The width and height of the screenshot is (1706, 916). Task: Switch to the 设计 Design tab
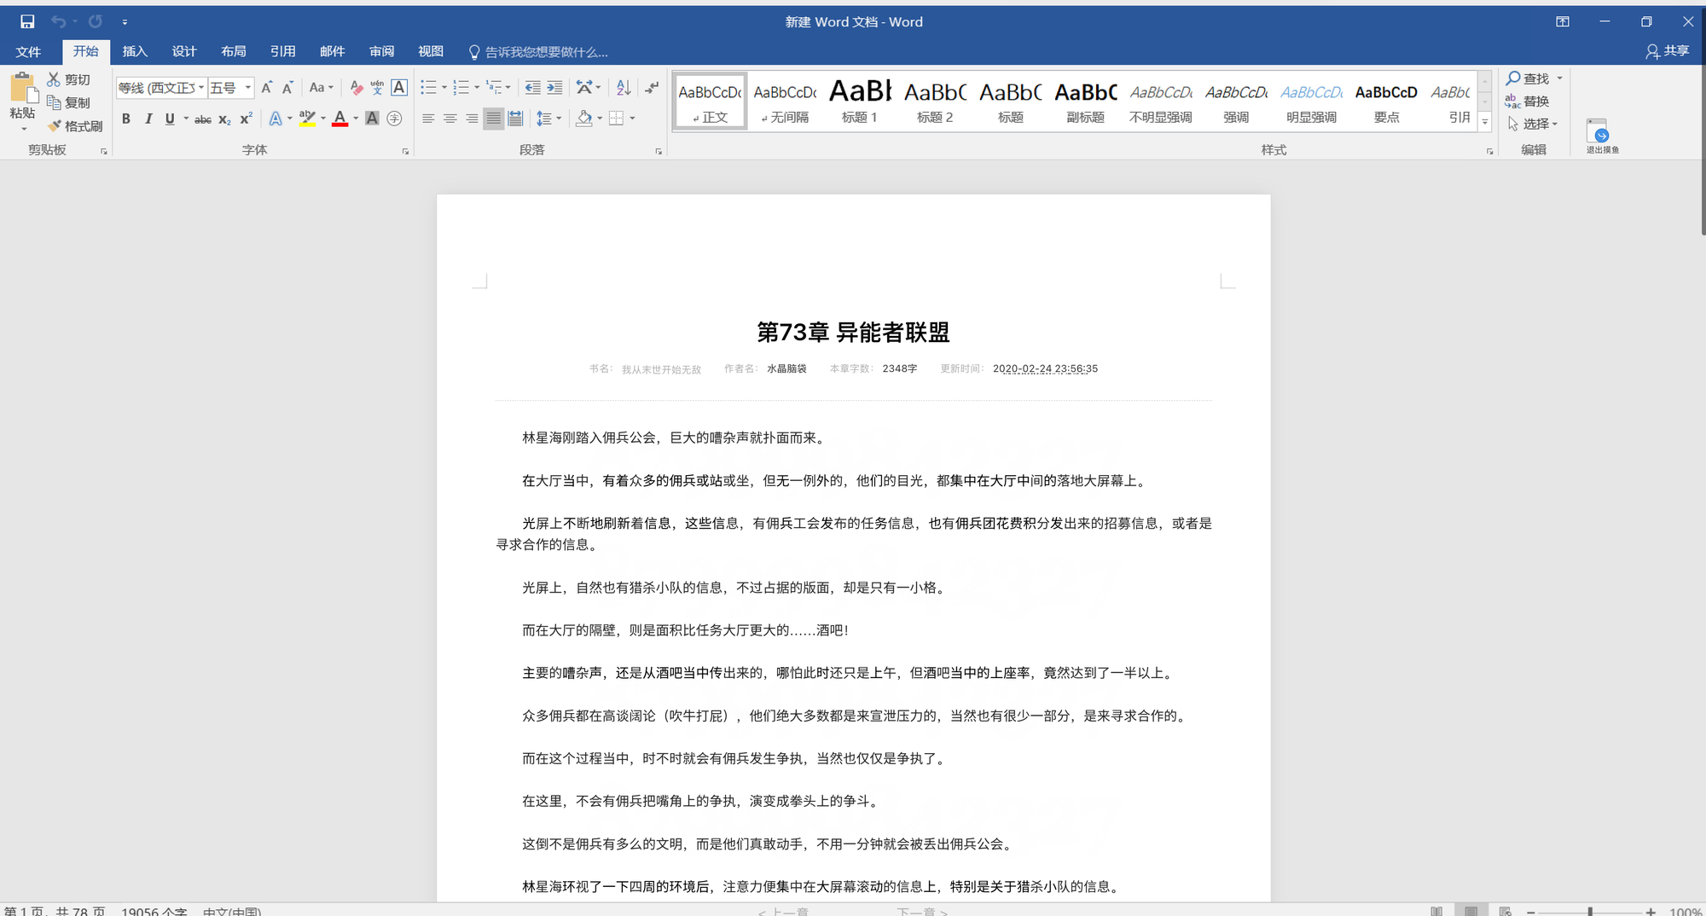point(184,51)
